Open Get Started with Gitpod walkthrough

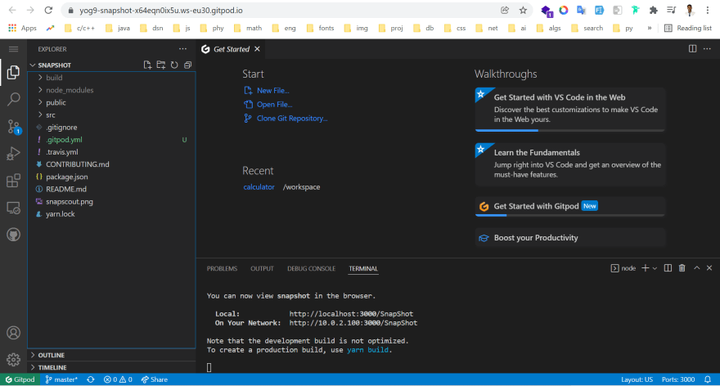pyautogui.click(x=569, y=207)
